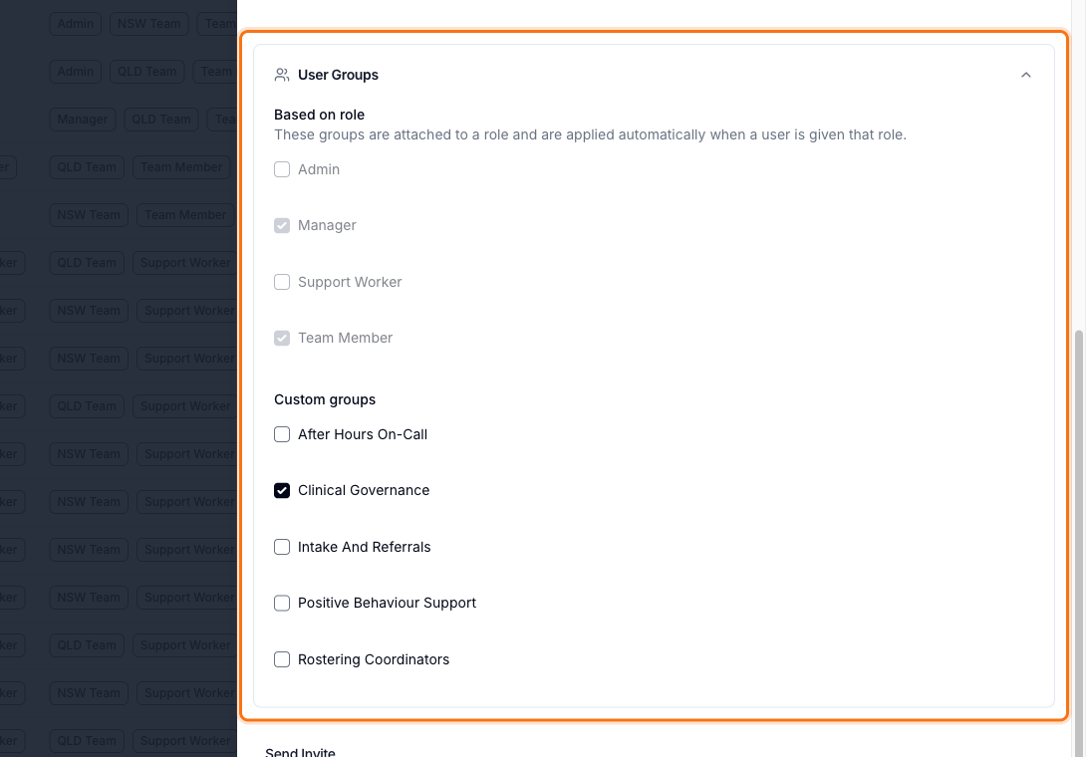The height and width of the screenshot is (757, 1086).
Task: Toggle the Manager role checkbox
Action: [282, 226]
